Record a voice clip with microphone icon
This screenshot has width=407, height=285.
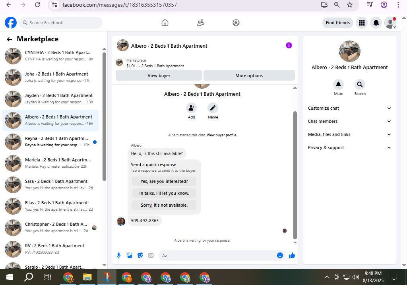click(x=118, y=256)
